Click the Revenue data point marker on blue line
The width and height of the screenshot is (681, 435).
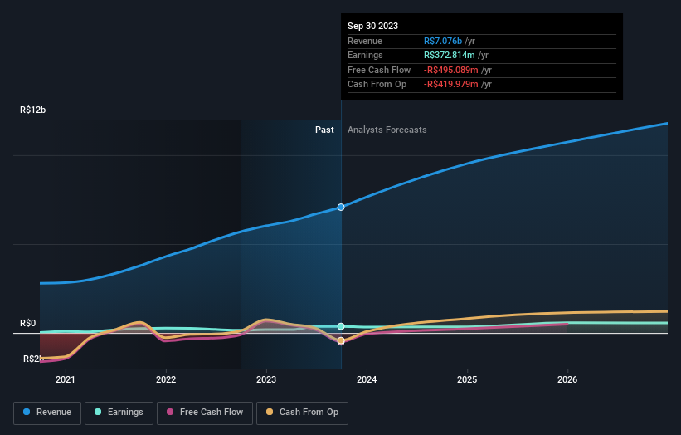[x=341, y=208]
